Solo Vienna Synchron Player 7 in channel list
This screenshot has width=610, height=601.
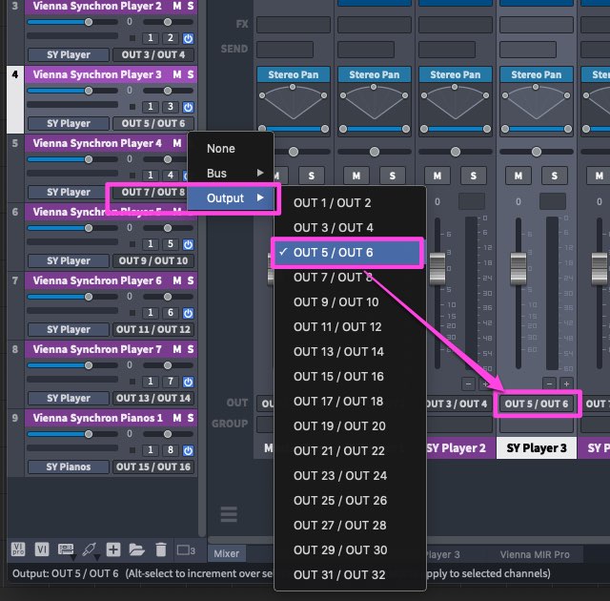(191, 349)
